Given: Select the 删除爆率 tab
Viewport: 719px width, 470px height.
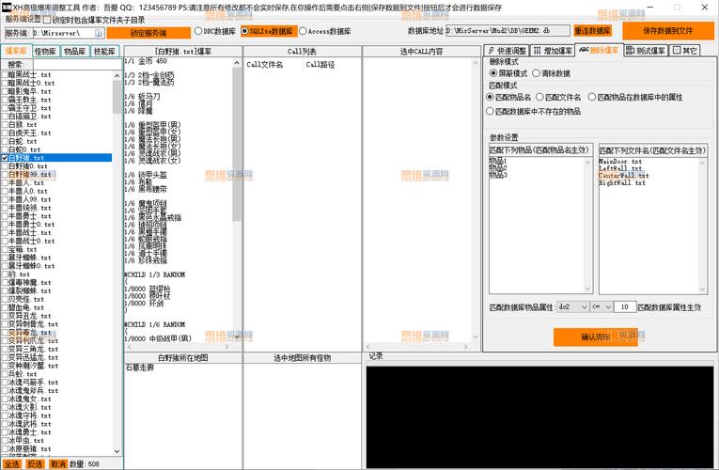Looking at the screenshot, I should (x=599, y=50).
